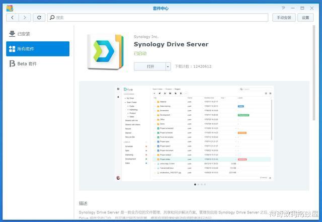Minimize the 套件中心 window
This screenshot has height=222, width=322.
[x=293, y=8]
